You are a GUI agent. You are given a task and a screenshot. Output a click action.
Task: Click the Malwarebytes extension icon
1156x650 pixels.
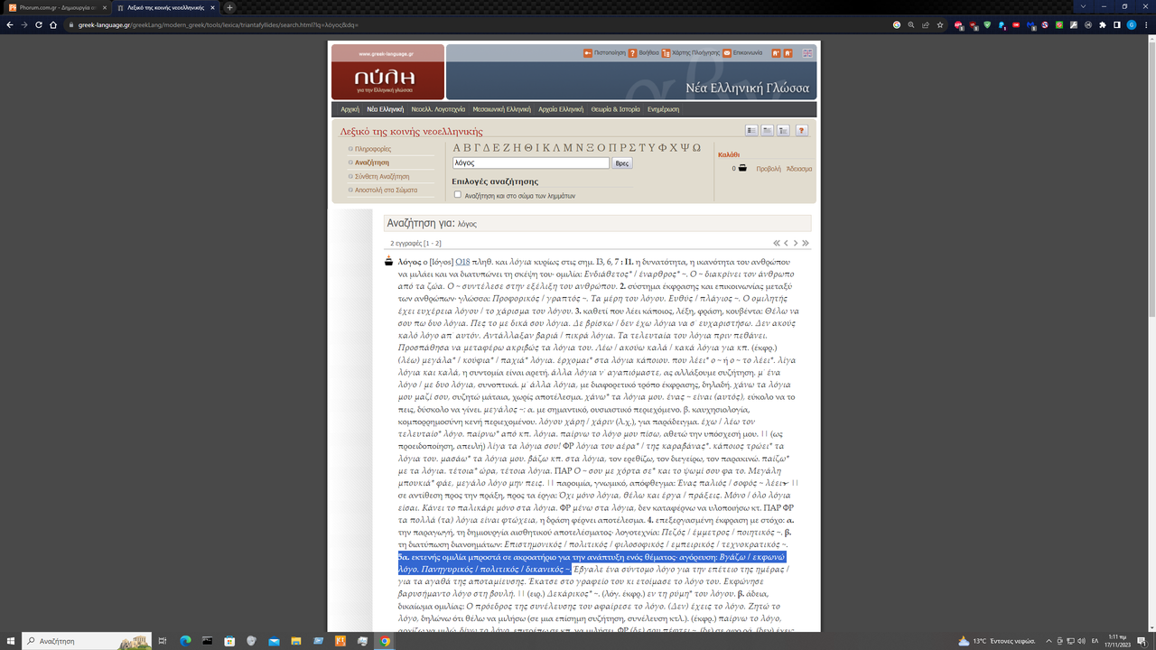1030,24
